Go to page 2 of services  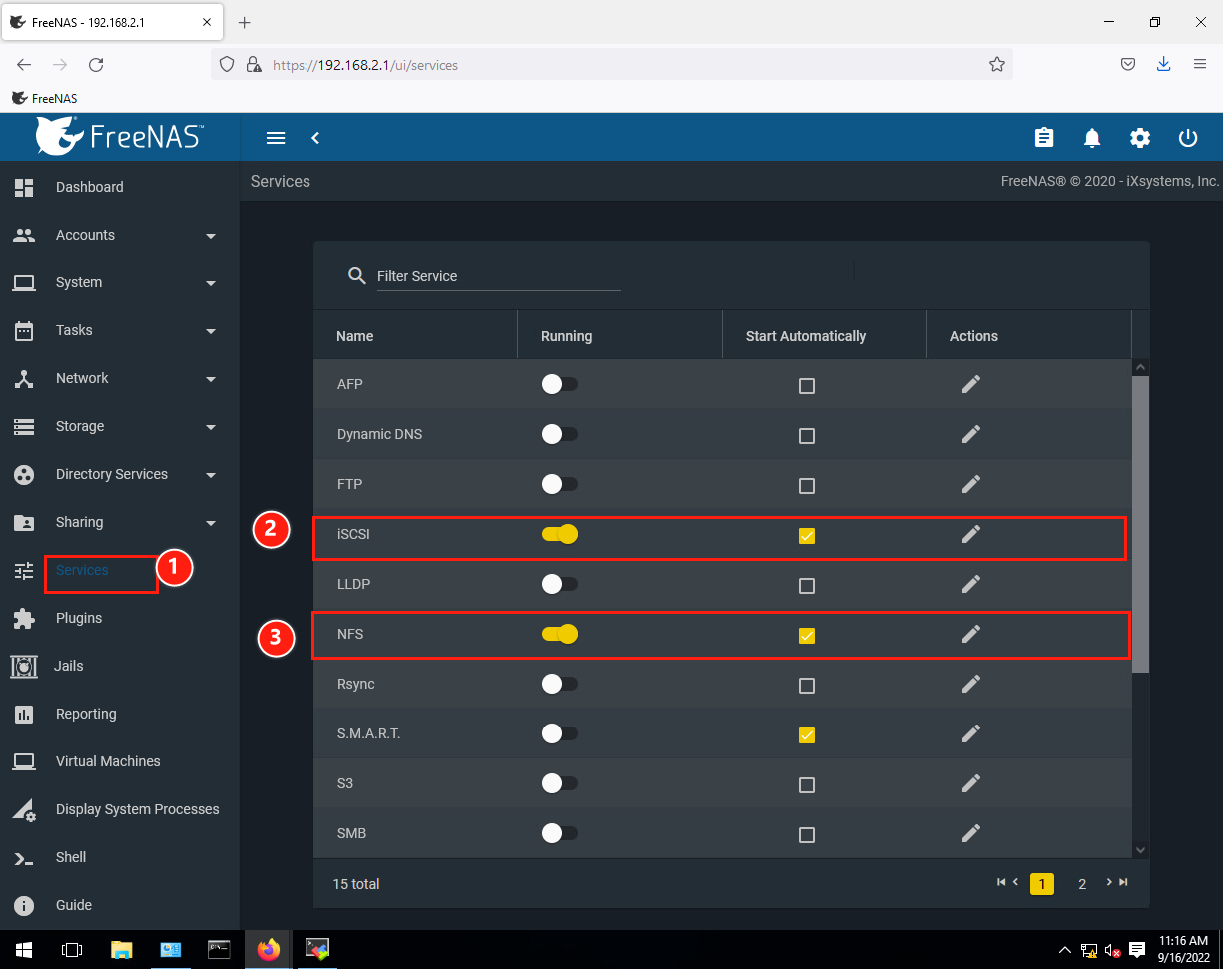click(x=1082, y=884)
